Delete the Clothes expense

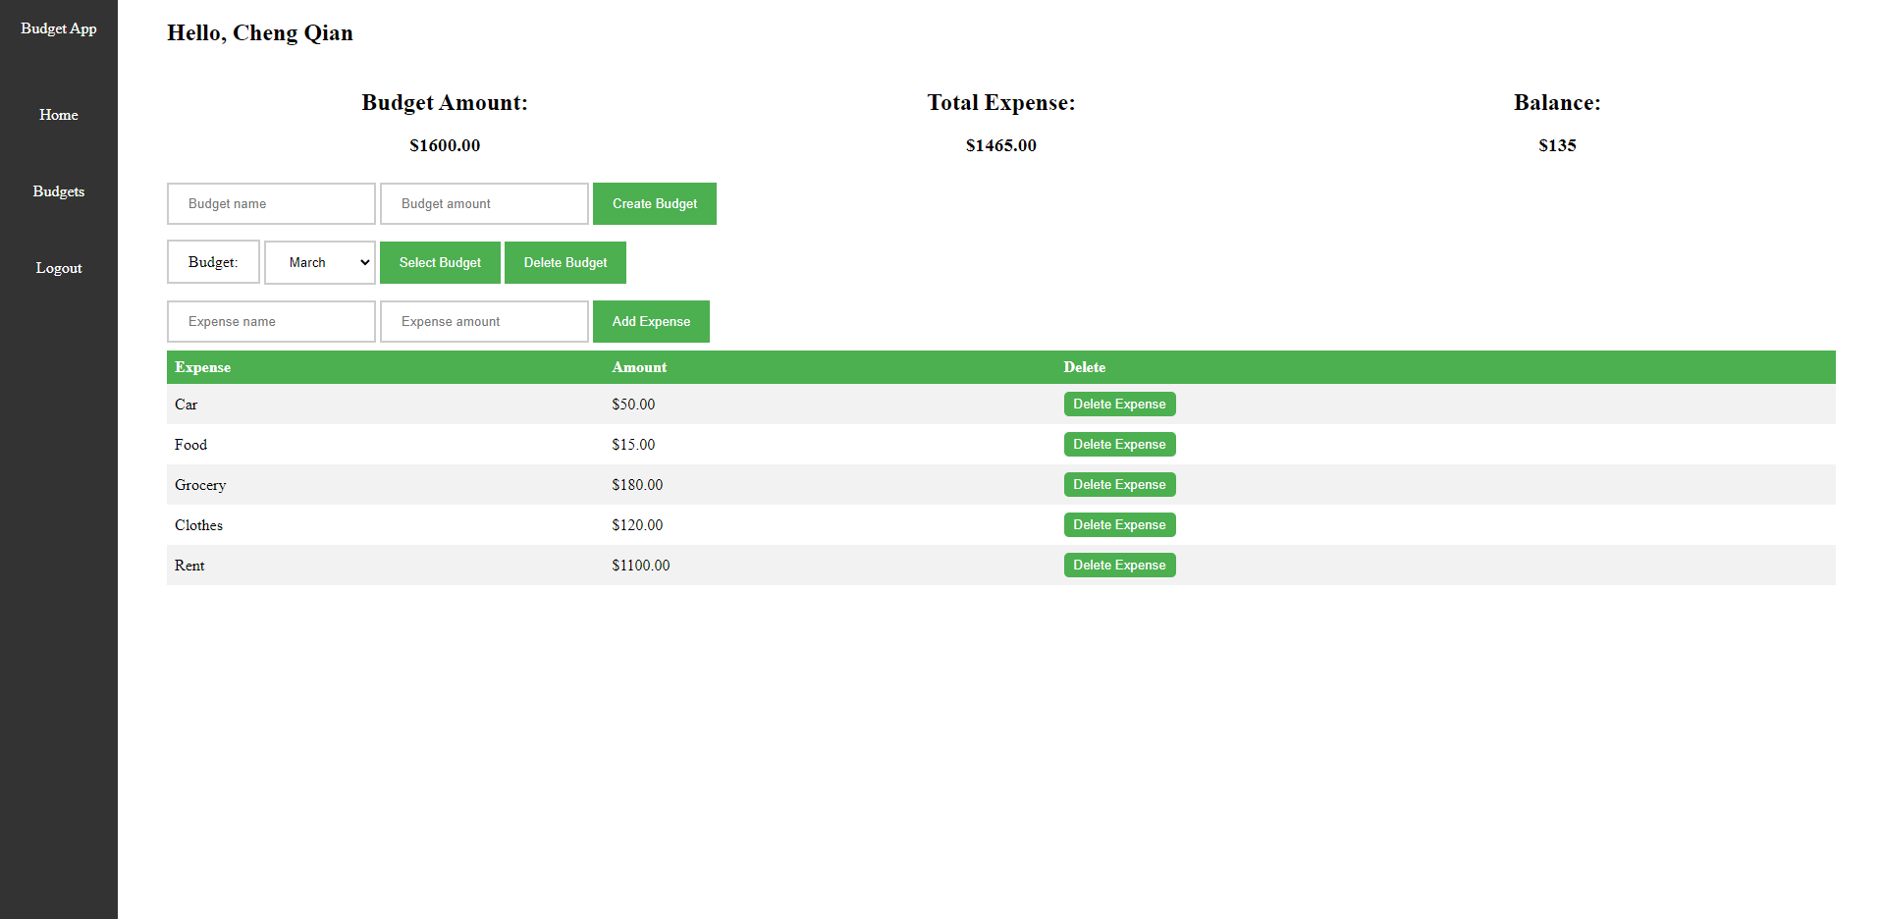[x=1119, y=524]
